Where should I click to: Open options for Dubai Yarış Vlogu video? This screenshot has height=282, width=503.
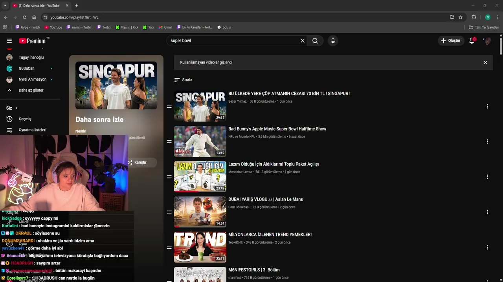pyautogui.click(x=487, y=212)
